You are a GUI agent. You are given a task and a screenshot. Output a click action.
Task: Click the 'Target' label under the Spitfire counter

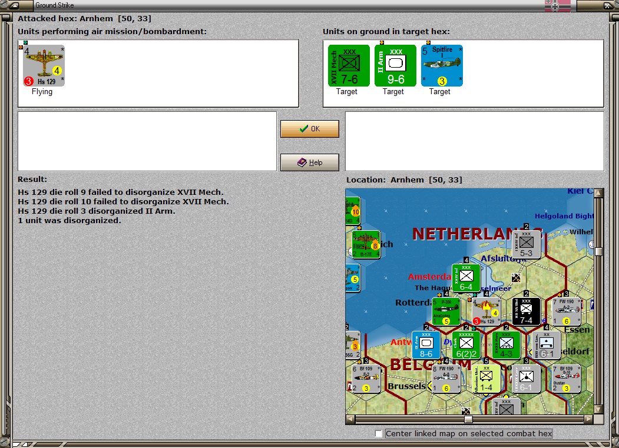[x=439, y=92]
